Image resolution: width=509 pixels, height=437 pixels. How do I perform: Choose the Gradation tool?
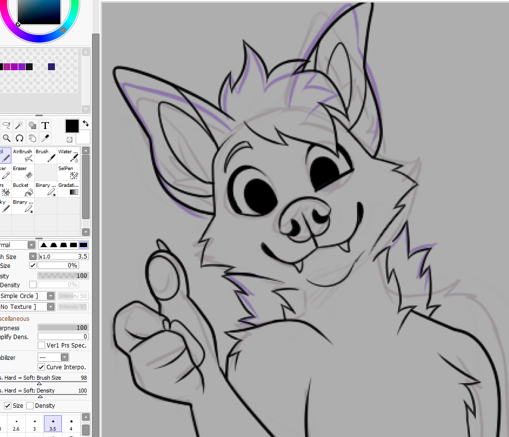(x=68, y=189)
